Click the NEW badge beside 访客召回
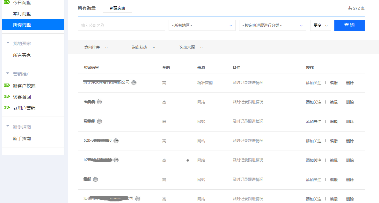Screen dimensions: 379x203 point(7,97)
